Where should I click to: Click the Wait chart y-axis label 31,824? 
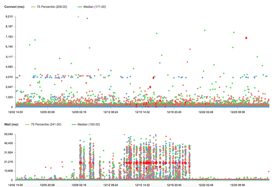pyautogui.click(x=9, y=153)
